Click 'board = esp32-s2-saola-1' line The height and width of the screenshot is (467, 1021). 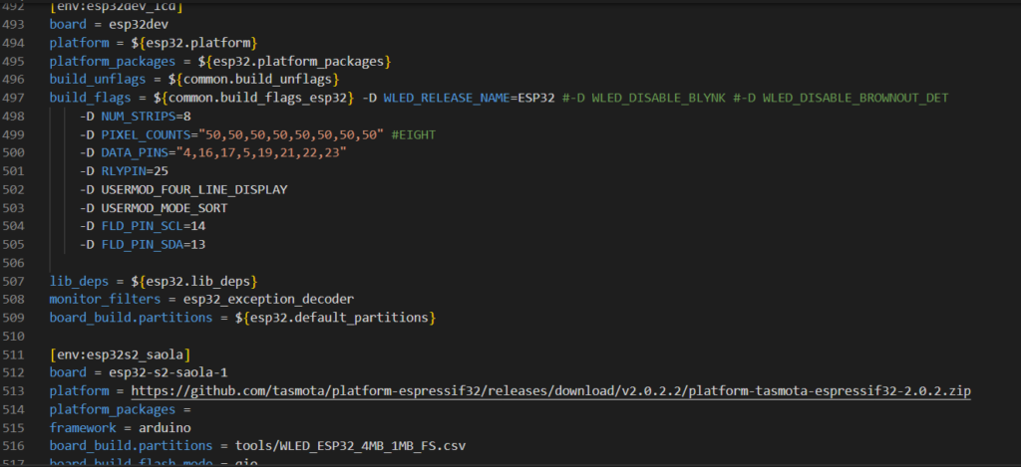pyautogui.click(x=138, y=372)
